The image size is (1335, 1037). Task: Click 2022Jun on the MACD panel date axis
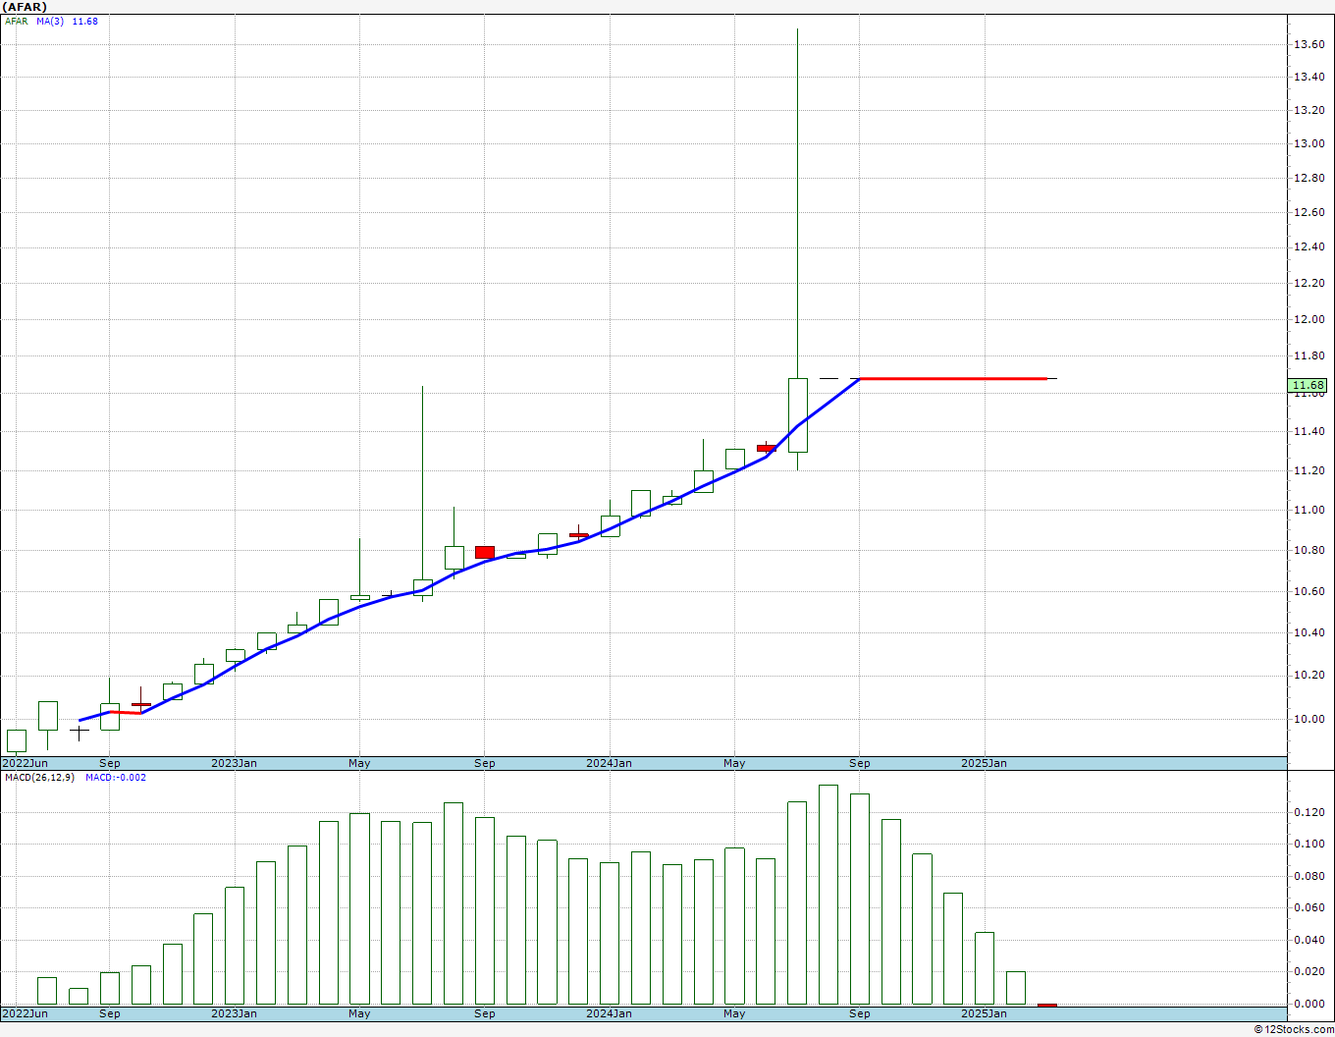[26, 1013]
